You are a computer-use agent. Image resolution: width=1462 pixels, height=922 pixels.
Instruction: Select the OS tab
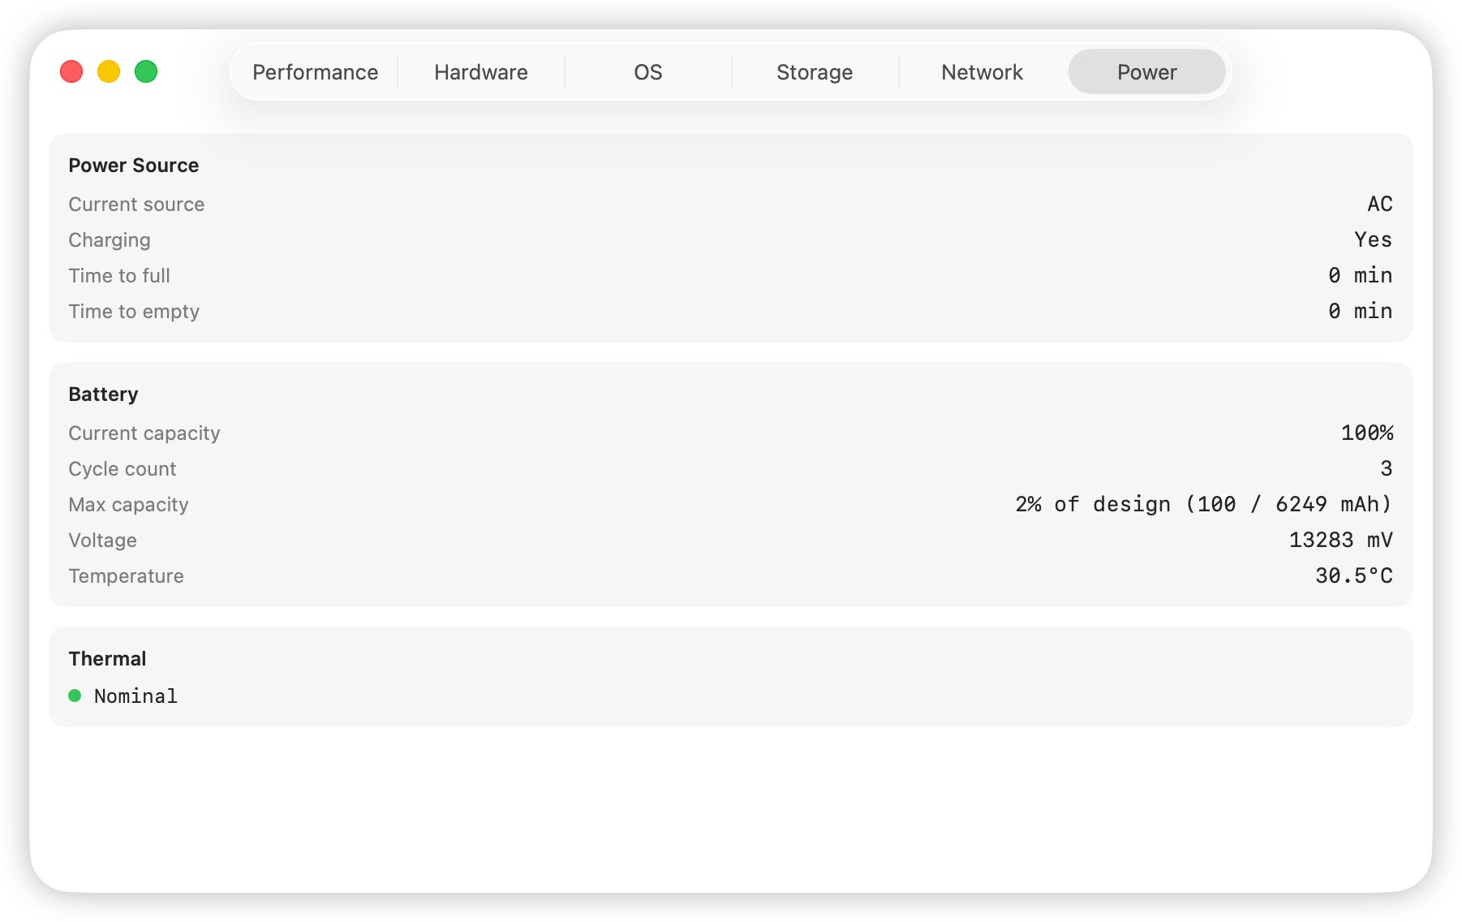[647, 72]
